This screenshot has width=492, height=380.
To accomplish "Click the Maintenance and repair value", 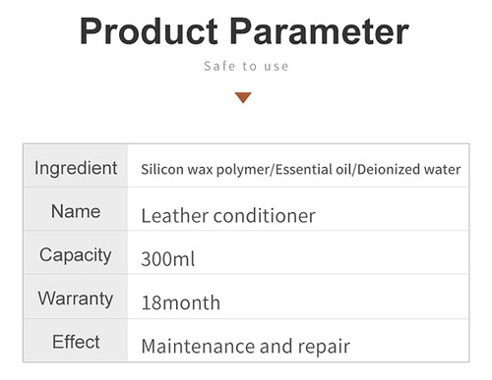I will point(246,347).
